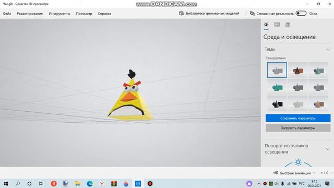Screen dimensions: 334x188
Task: Click the volume speaker tray icon
Action: tap(277, 183)
